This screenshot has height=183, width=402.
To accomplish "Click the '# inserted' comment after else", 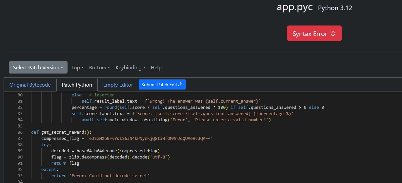I will point(102,95).
